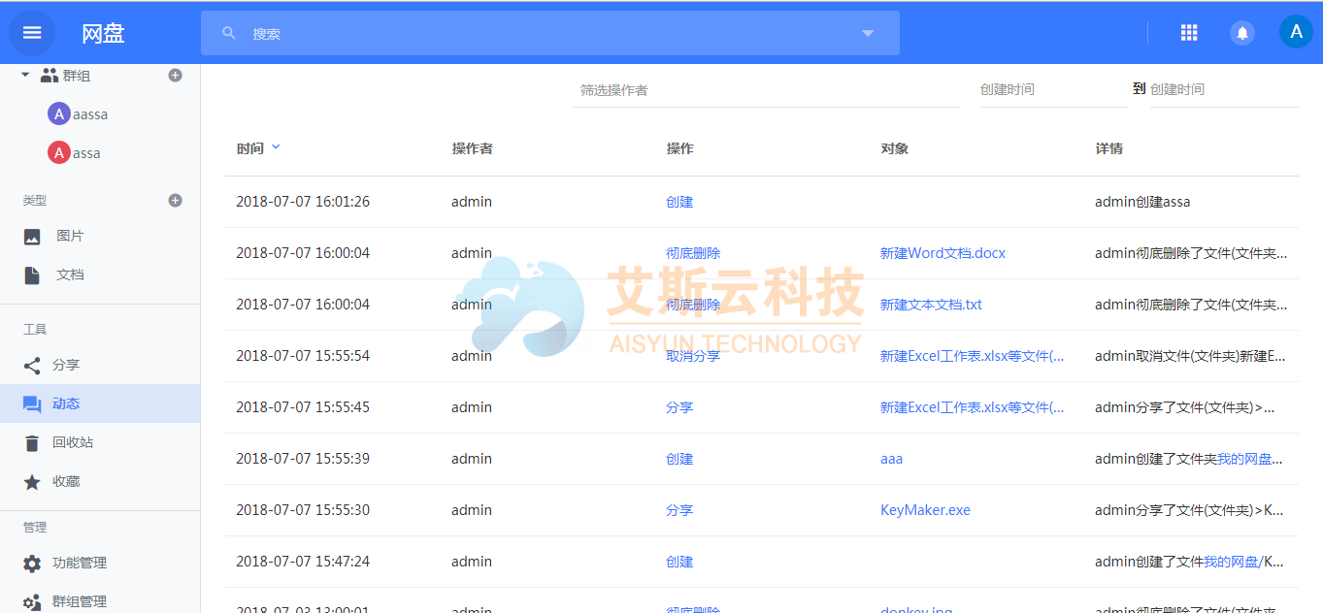Click the plus icon beside 群组
The height and width of the screenshot is (613, 1323).
tap(176, 76)
